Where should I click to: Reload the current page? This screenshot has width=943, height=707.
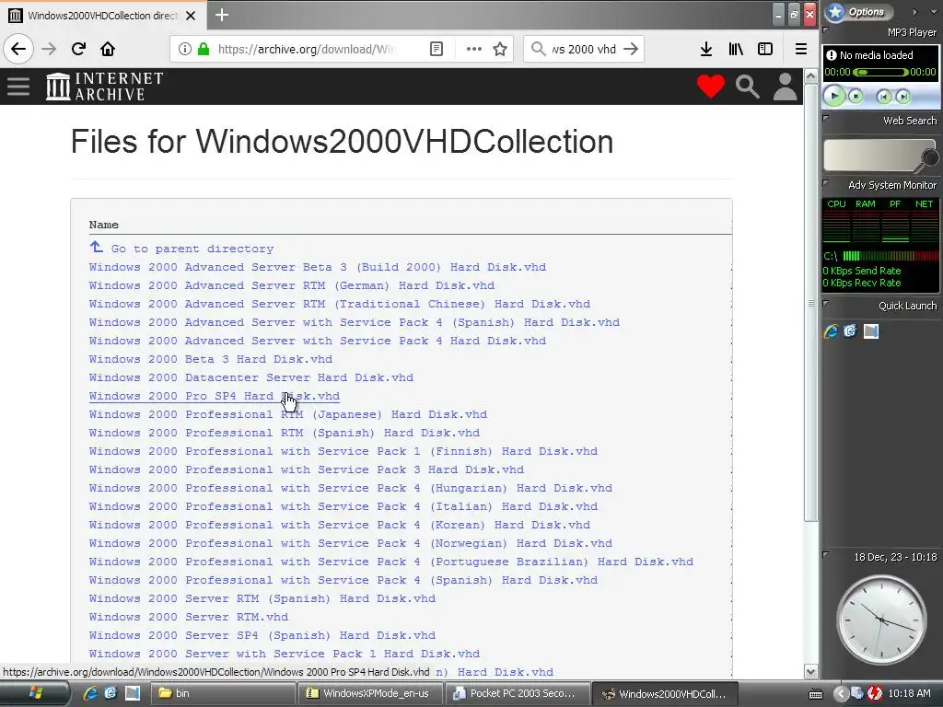[78, 49]
